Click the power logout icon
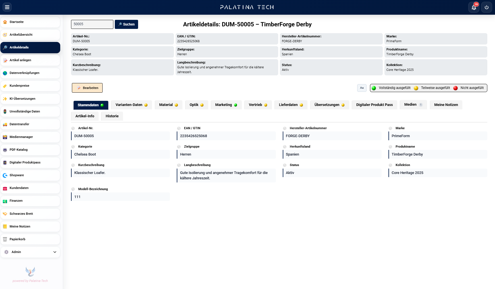Screen dimensions: 495x289 (x=486, y=7)
